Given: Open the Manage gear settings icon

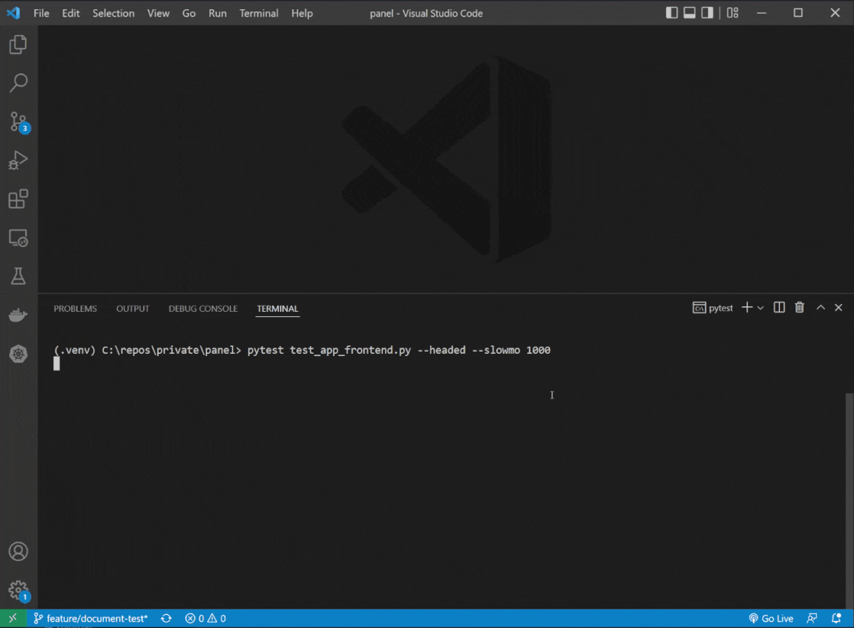Looking at the screenshot, I should click(x=19, y=590).
